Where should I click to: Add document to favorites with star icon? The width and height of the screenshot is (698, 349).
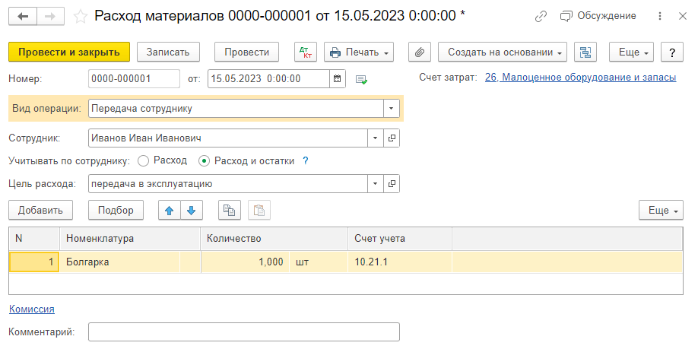[81, 16]
